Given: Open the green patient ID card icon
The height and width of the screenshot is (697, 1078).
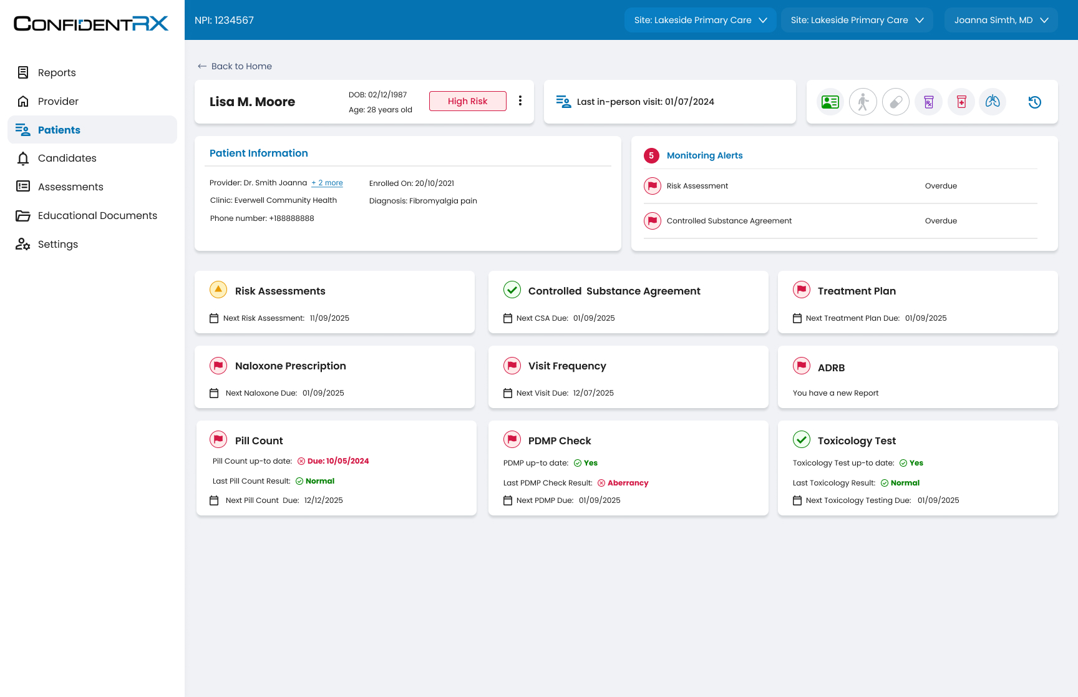Looking at the screenshot, I should coord(830,102).
